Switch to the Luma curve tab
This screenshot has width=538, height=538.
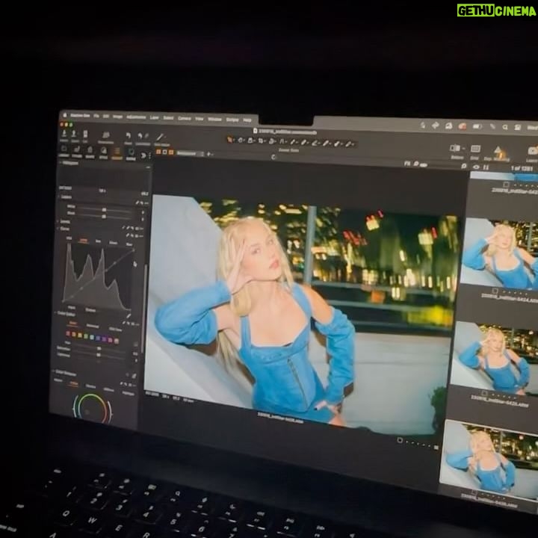click(84, 240)
